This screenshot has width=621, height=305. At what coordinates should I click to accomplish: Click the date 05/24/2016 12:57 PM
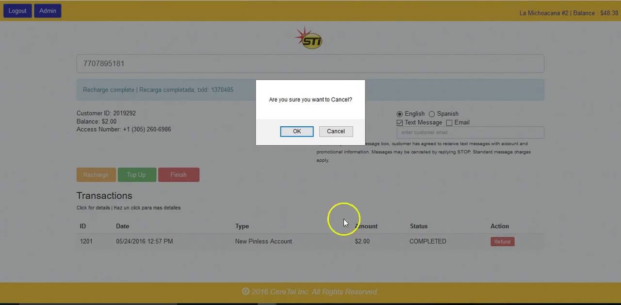coord(144,241)
